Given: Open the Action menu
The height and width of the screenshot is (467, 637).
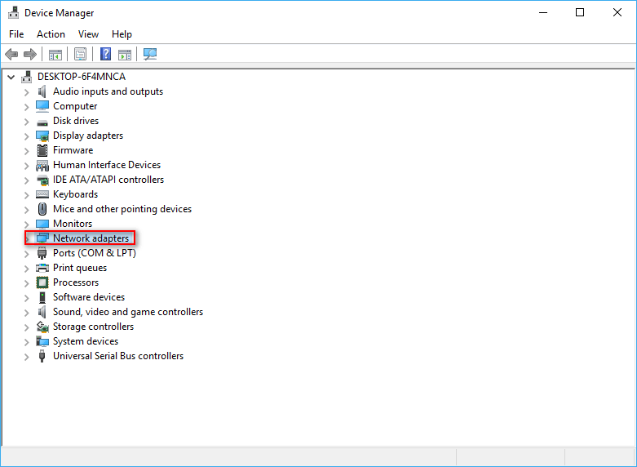Looking at the screenshot, I should click(51, 34).
